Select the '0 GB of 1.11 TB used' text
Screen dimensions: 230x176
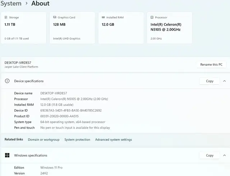coord(17,38)
